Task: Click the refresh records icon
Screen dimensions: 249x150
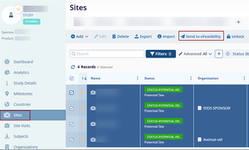Action: (x=73, y=67)
